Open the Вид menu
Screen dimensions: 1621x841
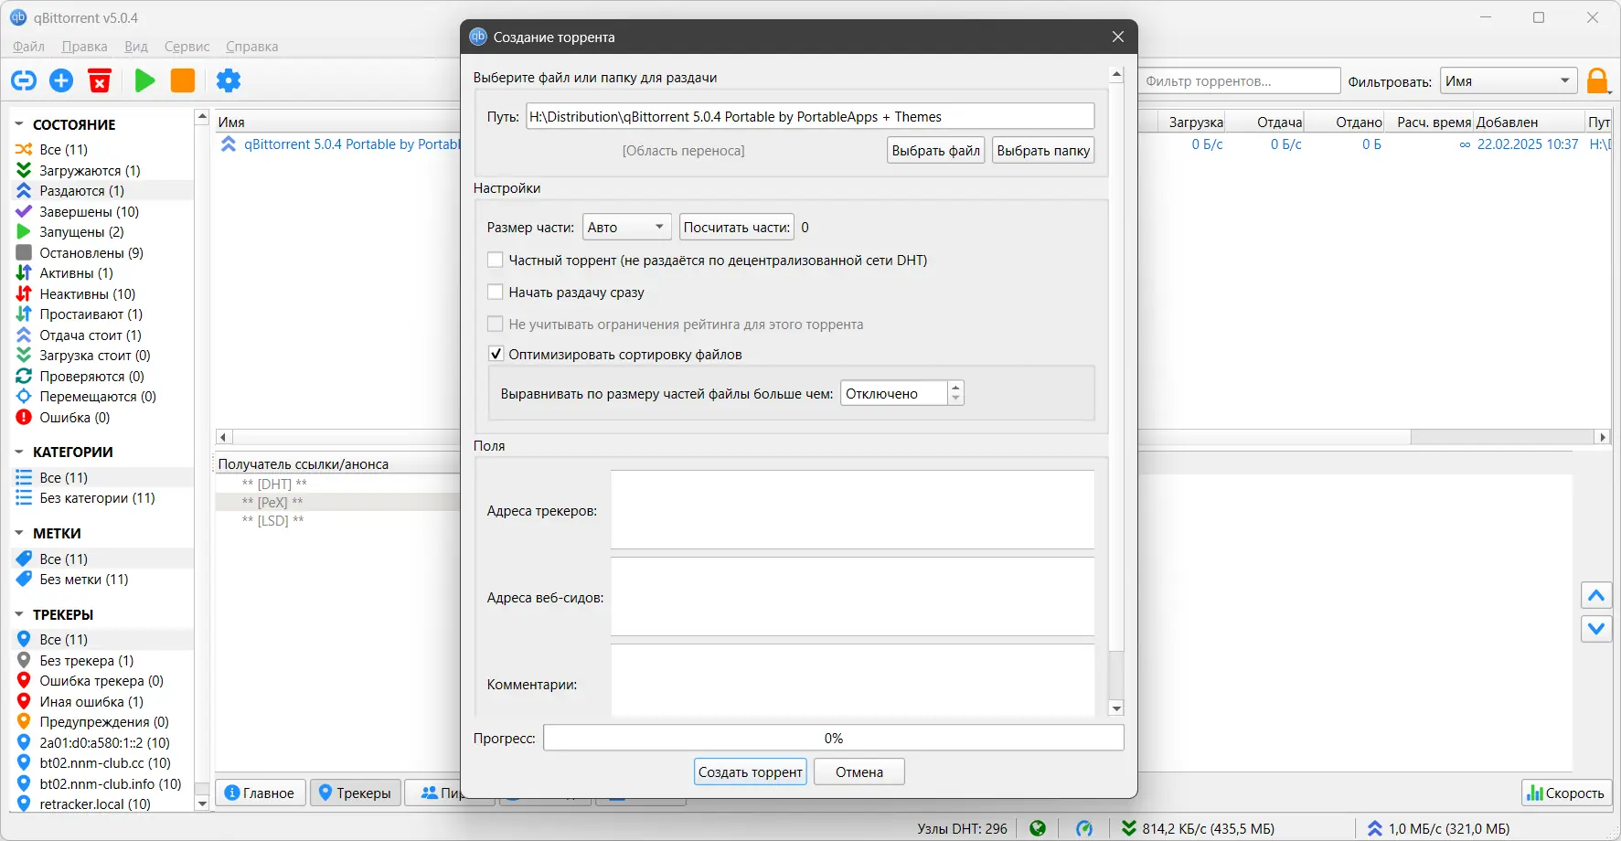[x=136, y=47]
